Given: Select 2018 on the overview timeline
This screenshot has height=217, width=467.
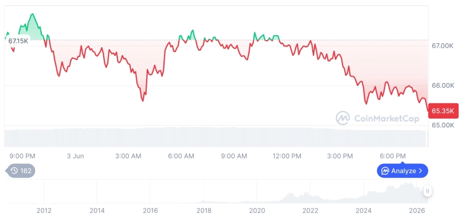Looking at the screenshot, I should click(x=204, y=211).
